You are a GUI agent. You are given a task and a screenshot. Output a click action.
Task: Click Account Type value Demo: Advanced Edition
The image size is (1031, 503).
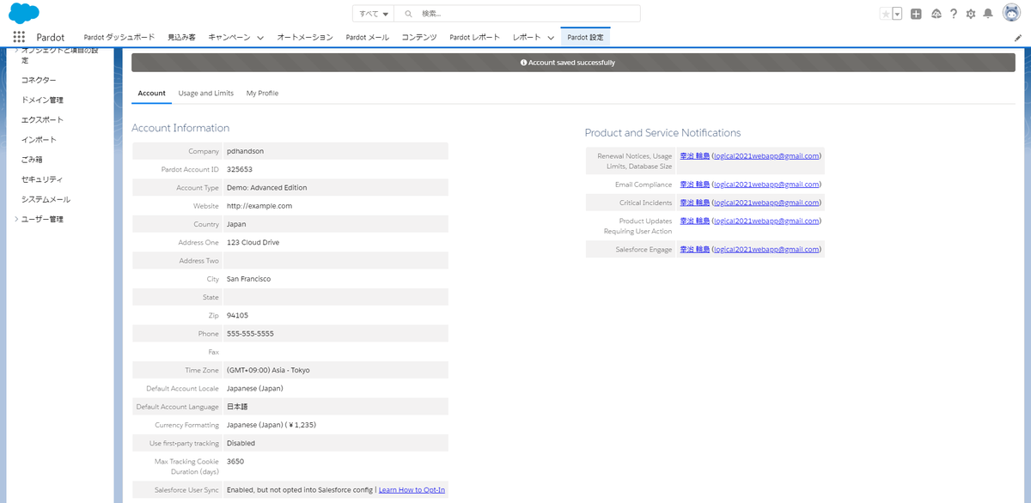[266, 187]
